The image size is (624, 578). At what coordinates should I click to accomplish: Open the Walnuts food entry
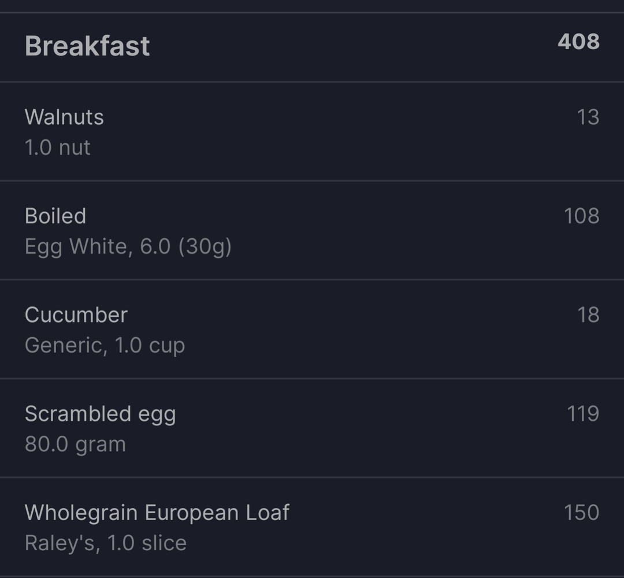pyautogui.click(x=312, y=132)
